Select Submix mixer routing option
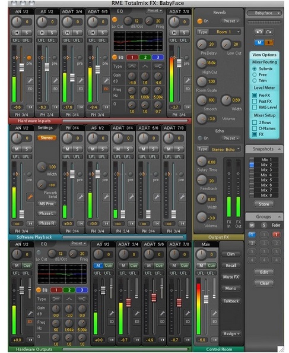 click(255, 69)
